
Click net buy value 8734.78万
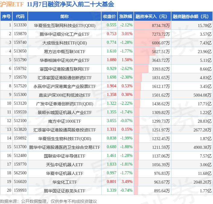click(161, 25)
